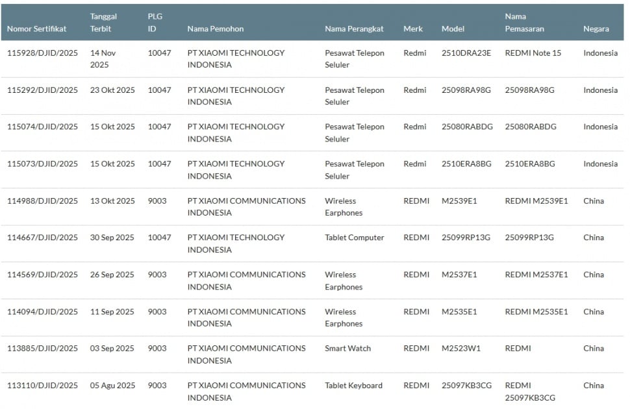The image size is (630, 409).
Task: Click the Nomor Sertifikat column header
Action: pos(36,29)
